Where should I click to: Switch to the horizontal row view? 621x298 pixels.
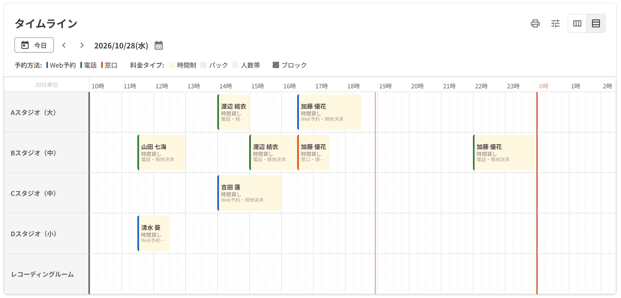(x=596, y=24)
